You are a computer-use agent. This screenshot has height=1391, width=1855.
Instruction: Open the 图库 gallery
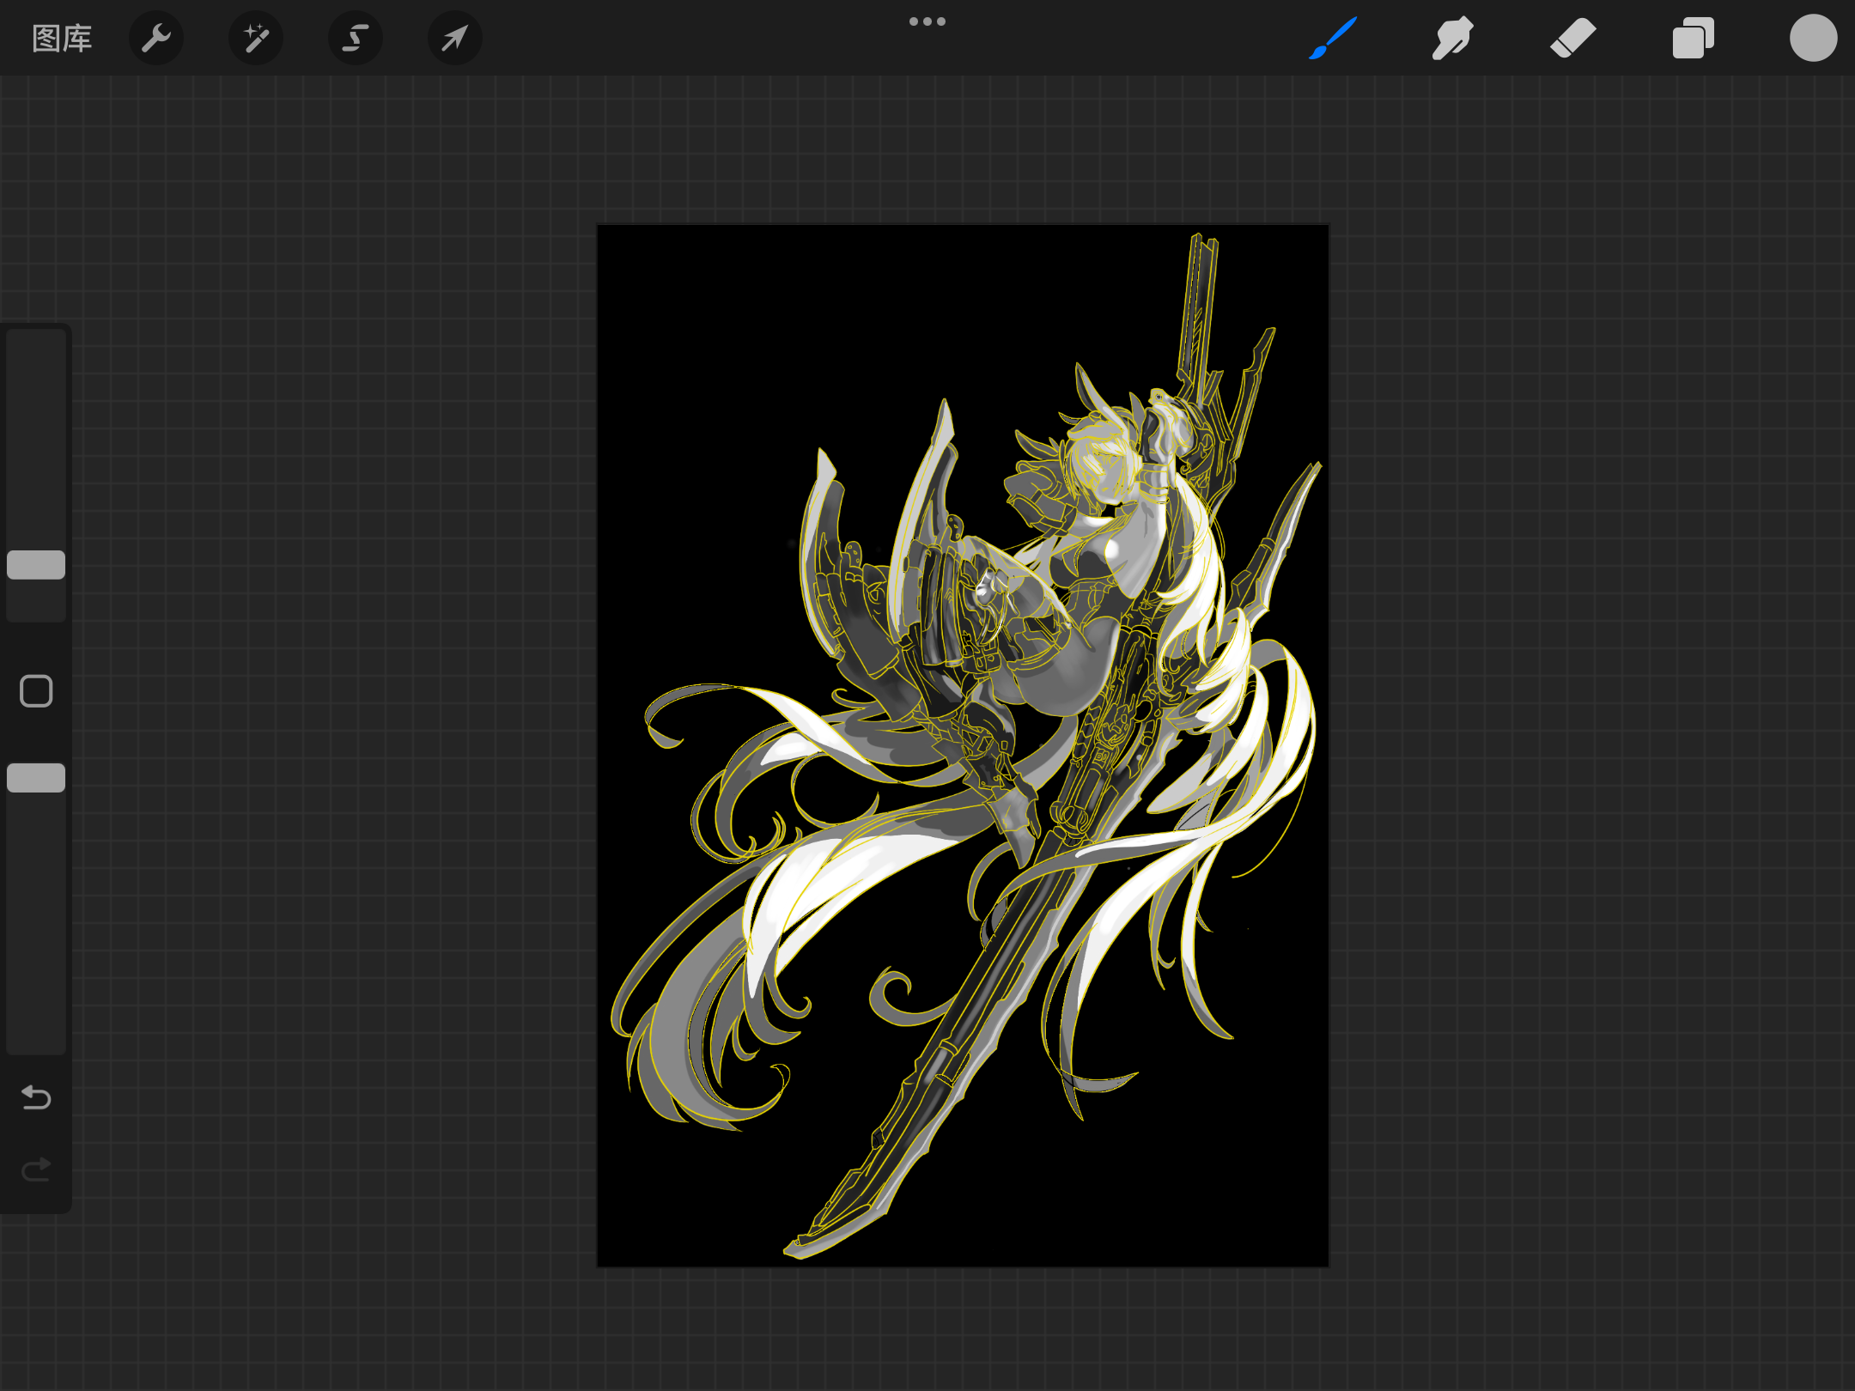[x=62, y=39]
